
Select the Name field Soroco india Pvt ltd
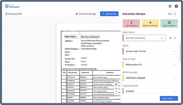tap(150, 51)
